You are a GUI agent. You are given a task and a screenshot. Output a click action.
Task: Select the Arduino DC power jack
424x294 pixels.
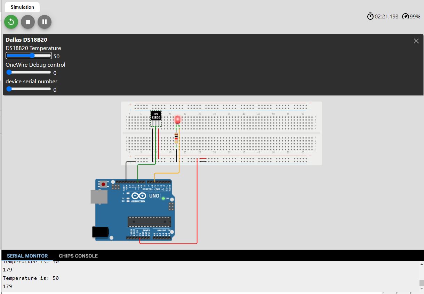point(101,232)
